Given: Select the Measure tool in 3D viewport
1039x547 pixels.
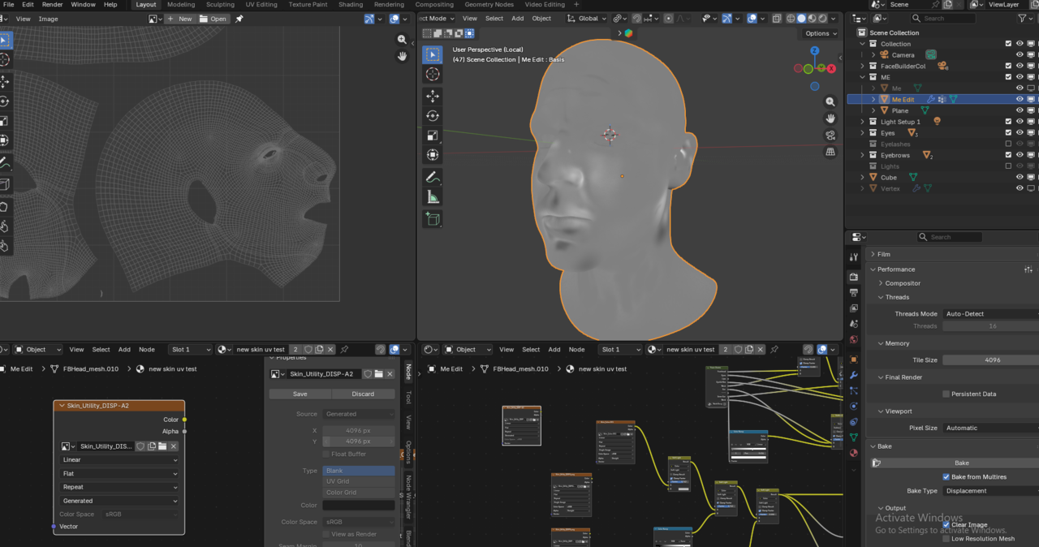Looking at the screenshot, I should pyautogui.click(x=433, y=196).
